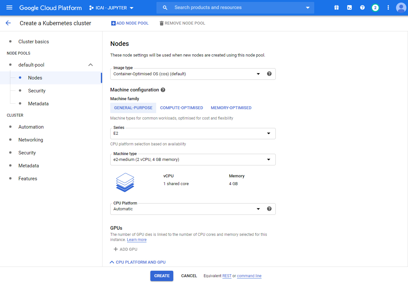Click help icon beside Machine configuration
This screenshot has height=283, width=408.
point(163,90)
